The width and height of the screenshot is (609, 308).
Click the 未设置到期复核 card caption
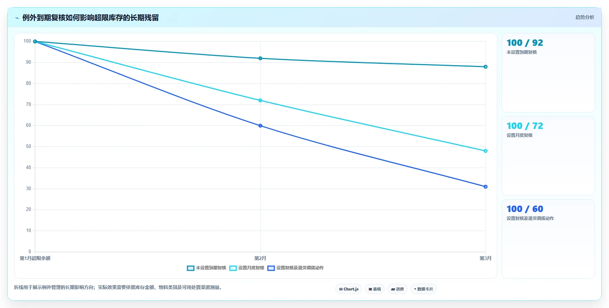click(x=522, y=52)
